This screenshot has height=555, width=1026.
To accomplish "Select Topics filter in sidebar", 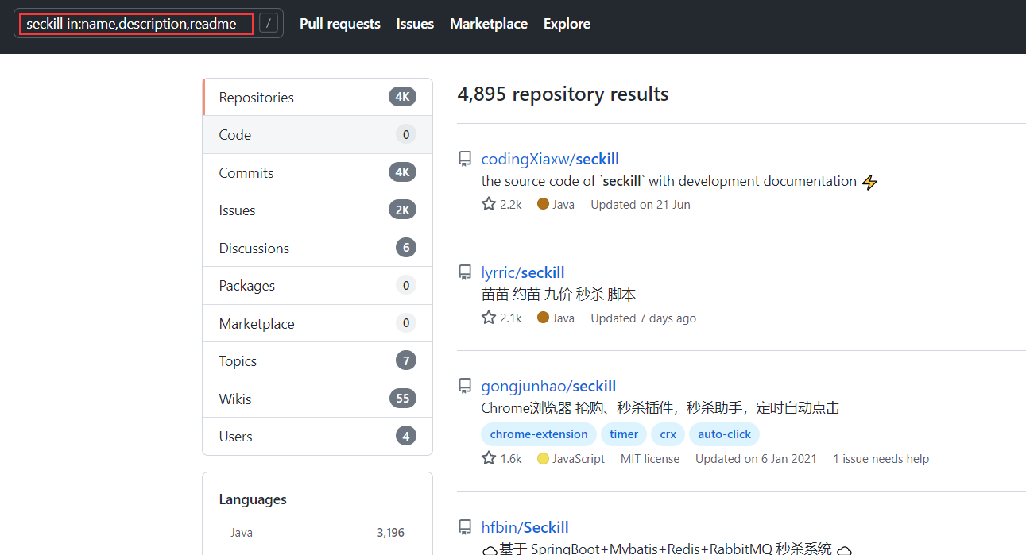I will [x=318, y=361].
